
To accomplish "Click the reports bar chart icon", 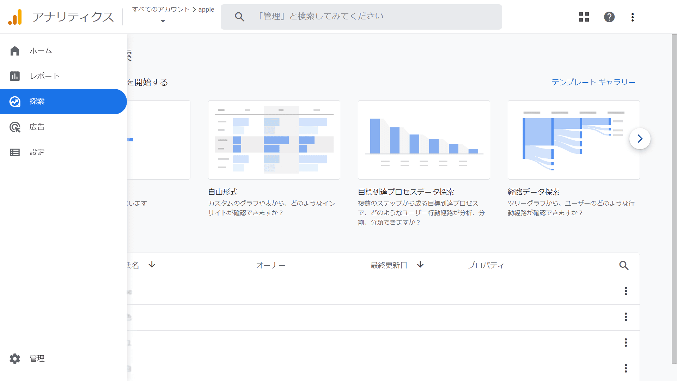I will coord(15,76).
